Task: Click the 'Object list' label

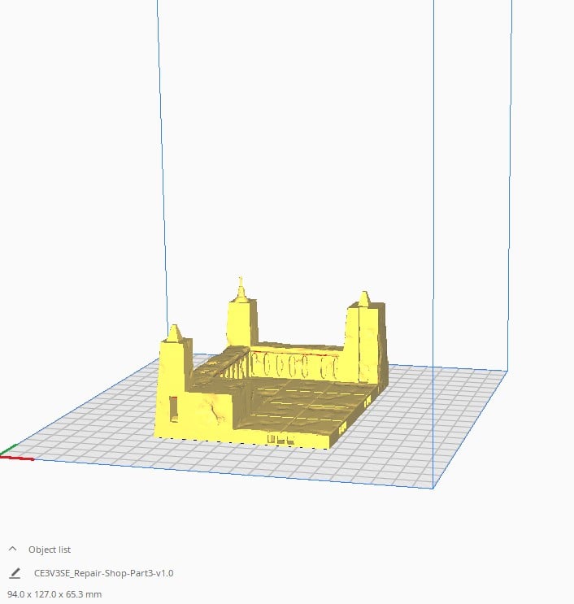Action: click(x=49, y=550)
